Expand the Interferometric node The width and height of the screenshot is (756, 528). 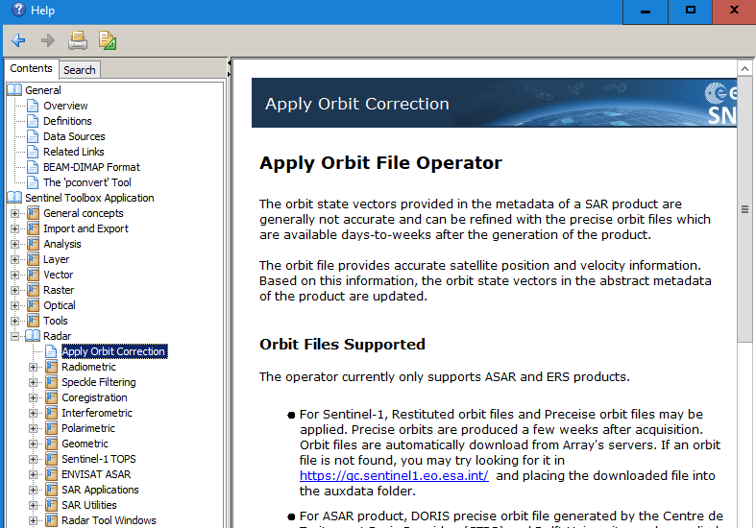tap(34, 414)
